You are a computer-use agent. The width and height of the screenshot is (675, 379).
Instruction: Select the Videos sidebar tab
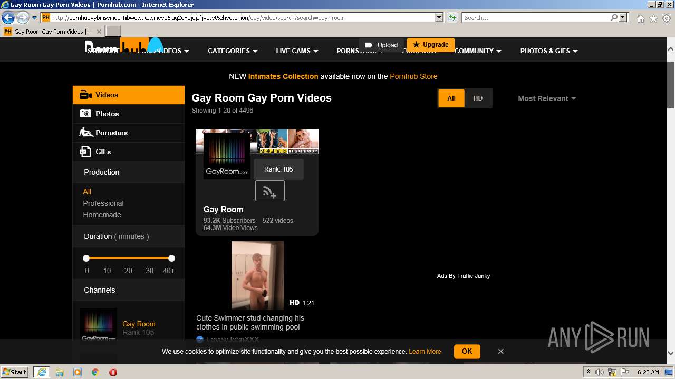[x=129, y=95]
